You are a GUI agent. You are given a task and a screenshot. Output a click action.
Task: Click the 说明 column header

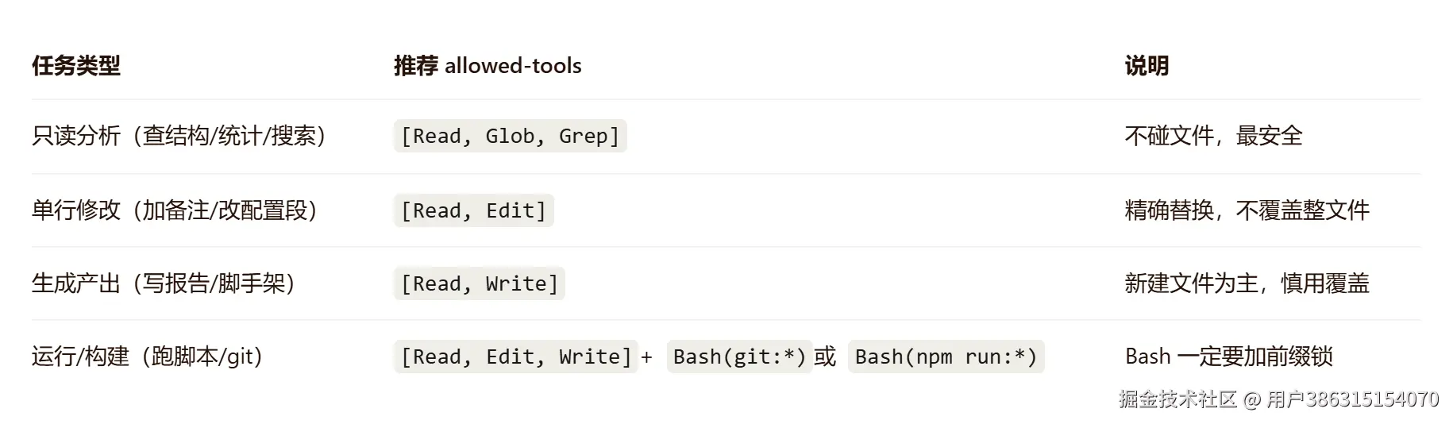coord(1147,66)
